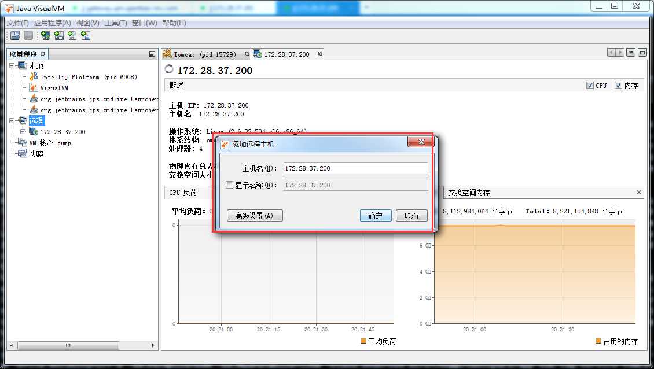Open the 应用程序(A) menu
The width and height of the screenshot is (654, 369).
53,23
